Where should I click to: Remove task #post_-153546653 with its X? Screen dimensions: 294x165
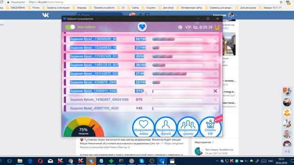(x=215, y=48)
